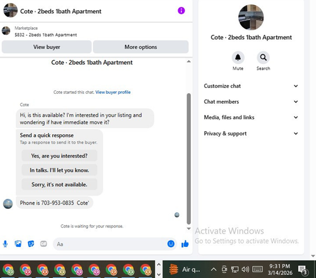Search in conversation magnifier icon

click(x=263, y=58)
